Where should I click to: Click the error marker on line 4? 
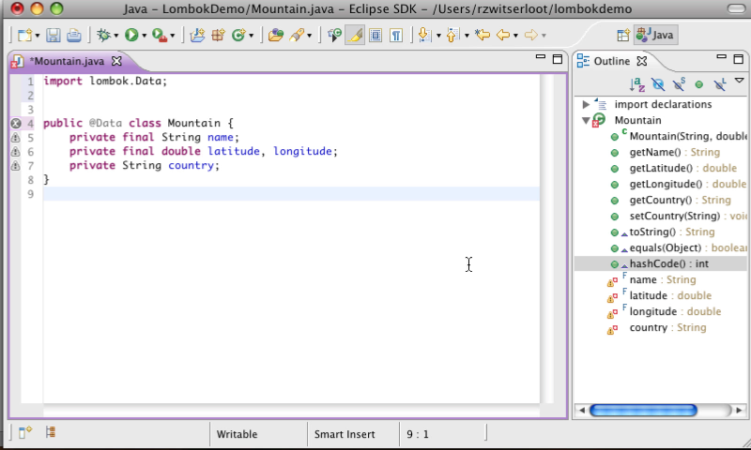(x=16, y=123)
